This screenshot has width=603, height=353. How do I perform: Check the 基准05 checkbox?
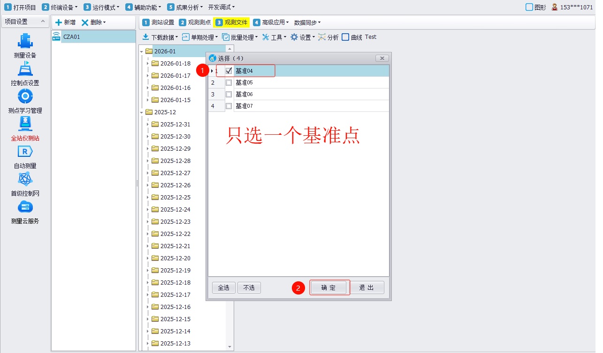pos(229,82)
